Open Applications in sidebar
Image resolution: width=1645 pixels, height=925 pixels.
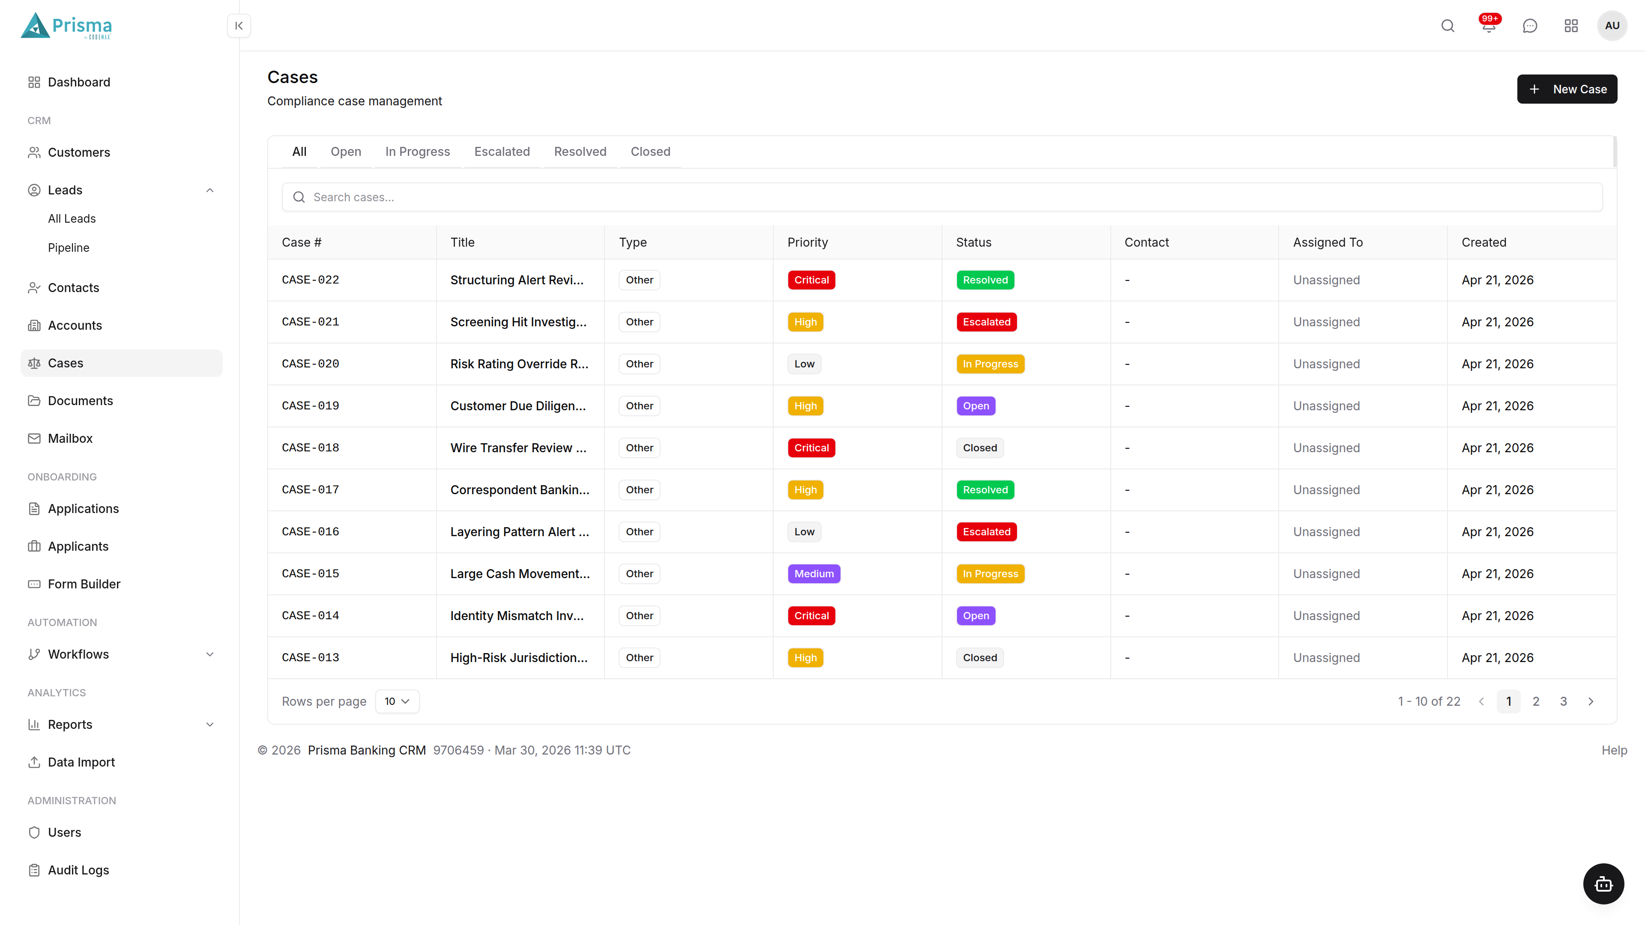click(121, 509)
